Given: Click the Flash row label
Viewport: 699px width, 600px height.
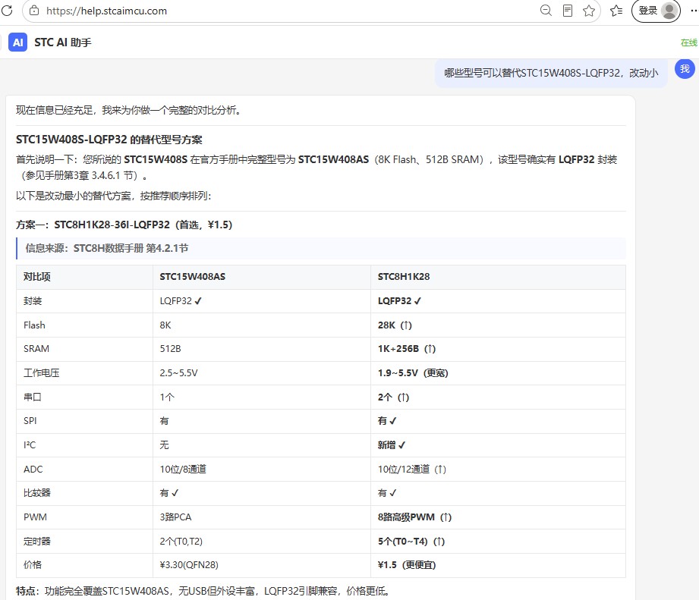Looking at the screenshot, I should tap(34, 325).
